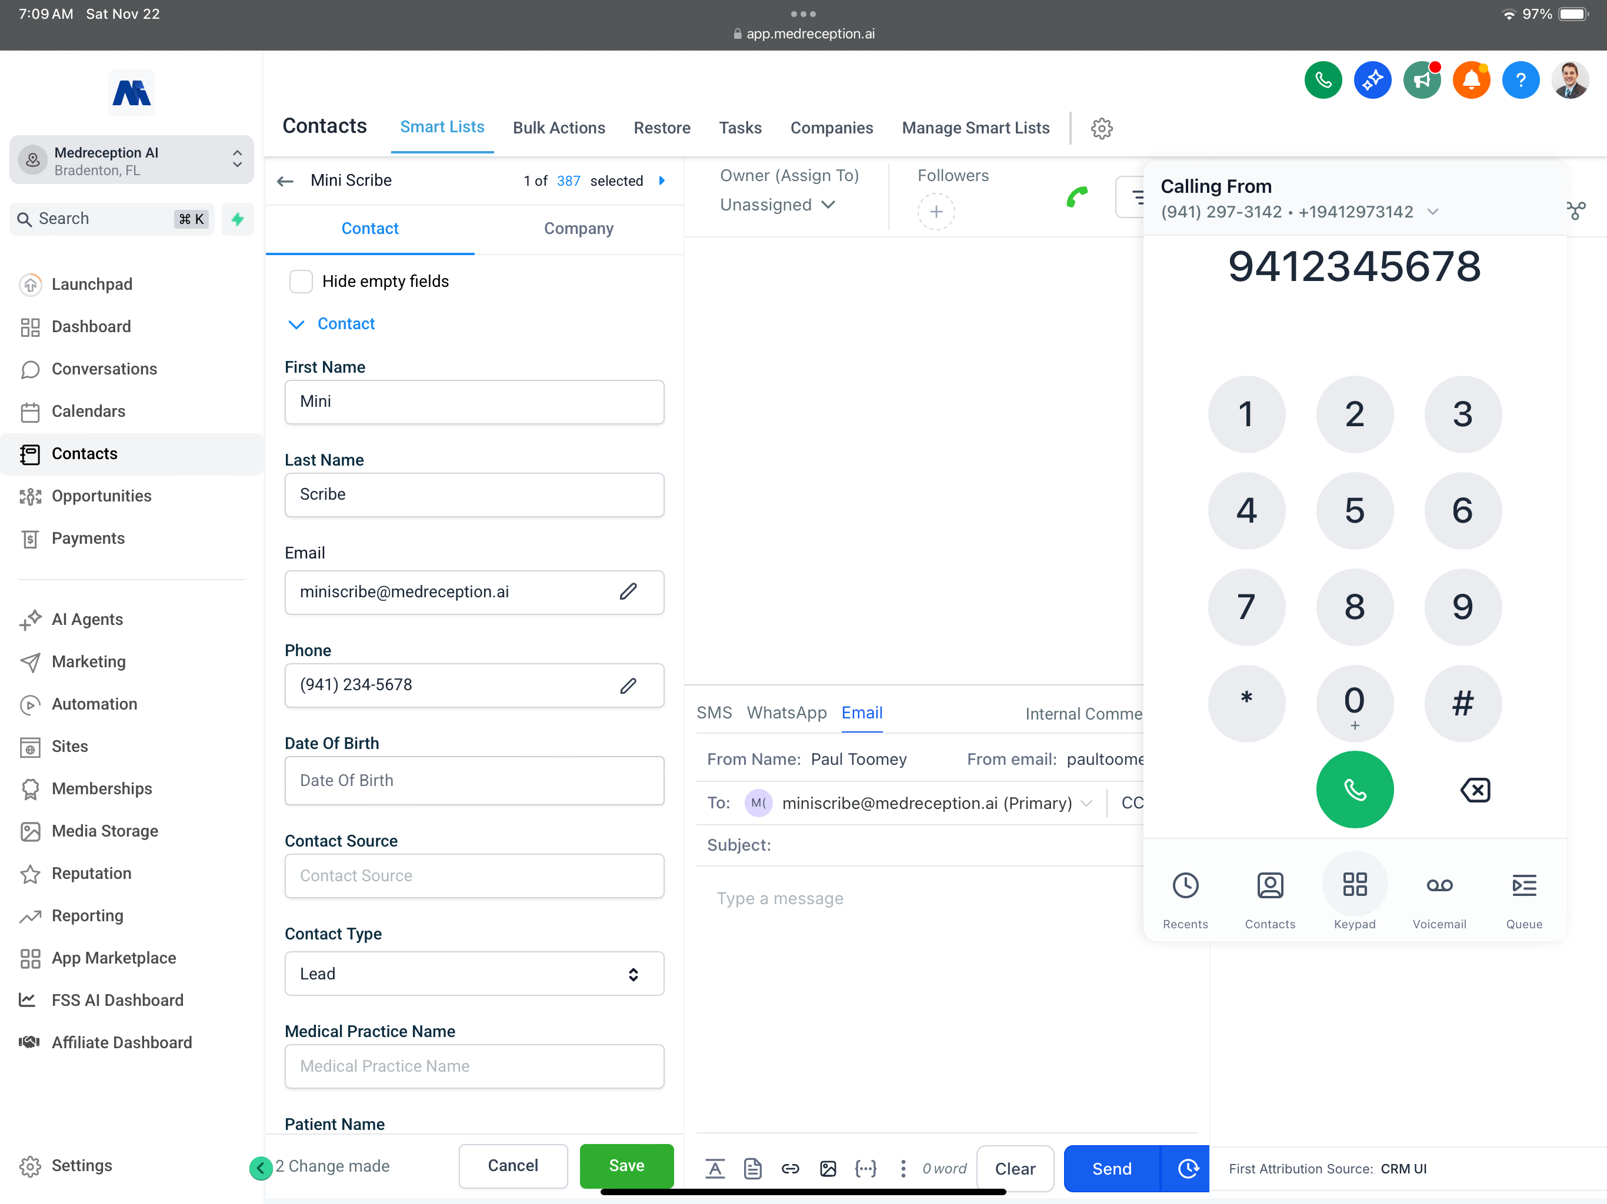Screen dimensions: 1607x1204
Task: Insert a template document icon in composer
Action: tap(753, 1168)
